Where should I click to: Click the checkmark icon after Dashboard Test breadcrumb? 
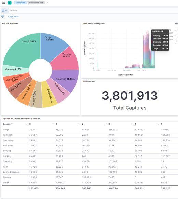pos(47,3)
